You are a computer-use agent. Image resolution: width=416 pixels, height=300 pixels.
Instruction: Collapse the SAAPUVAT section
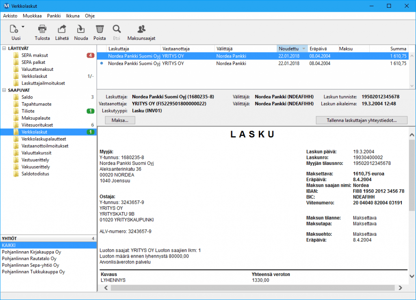point(4,90)
